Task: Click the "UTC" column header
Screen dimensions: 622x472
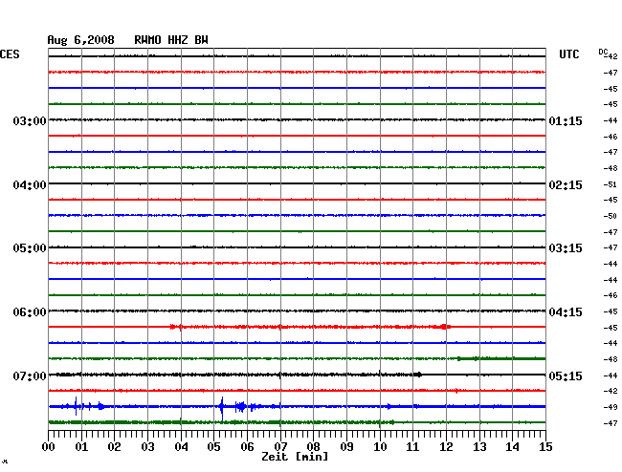Action: (x=568, y=54)
